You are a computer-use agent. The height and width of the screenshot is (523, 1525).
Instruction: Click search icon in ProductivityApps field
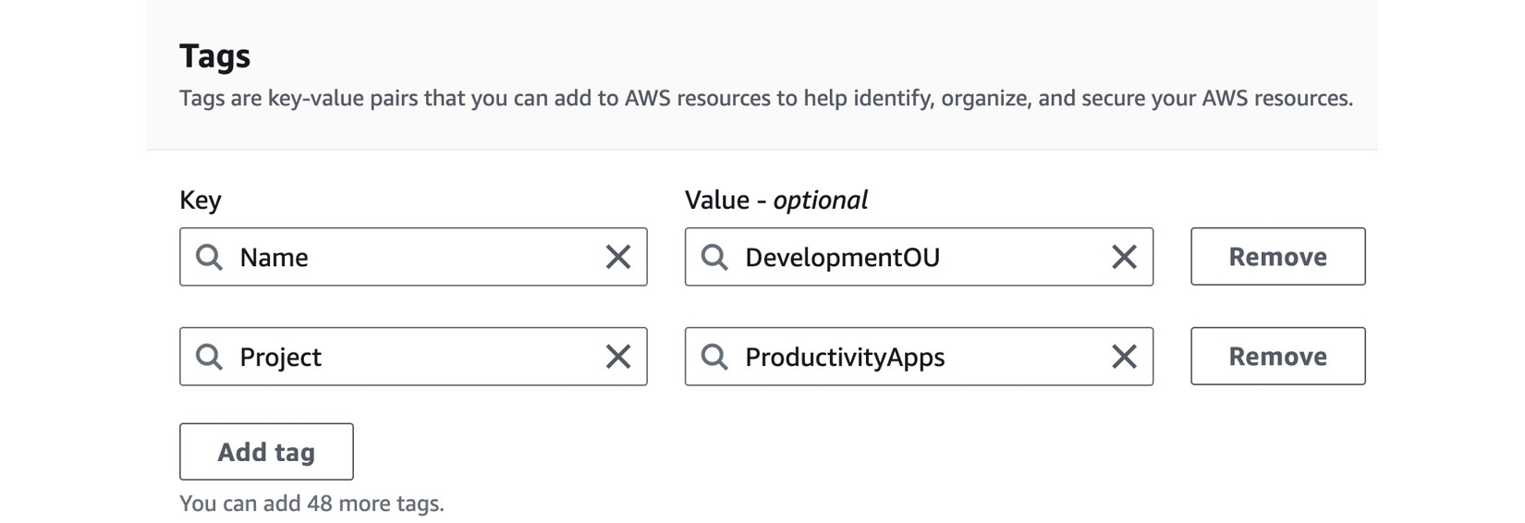(x=714, y=357)
